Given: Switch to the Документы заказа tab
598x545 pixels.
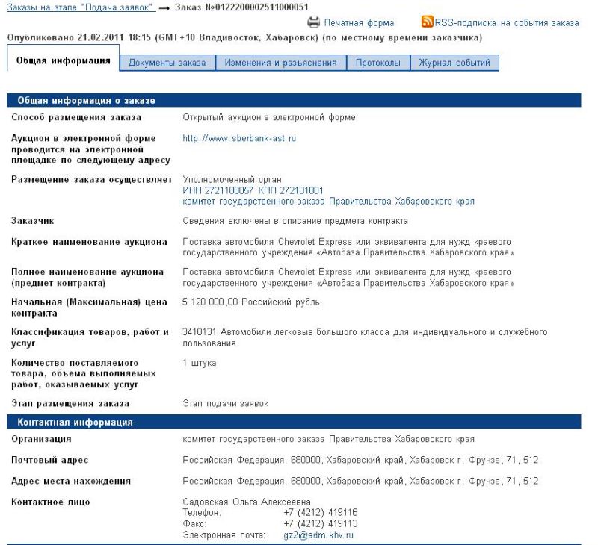Looking at the screenshot, I should [167, 63].
